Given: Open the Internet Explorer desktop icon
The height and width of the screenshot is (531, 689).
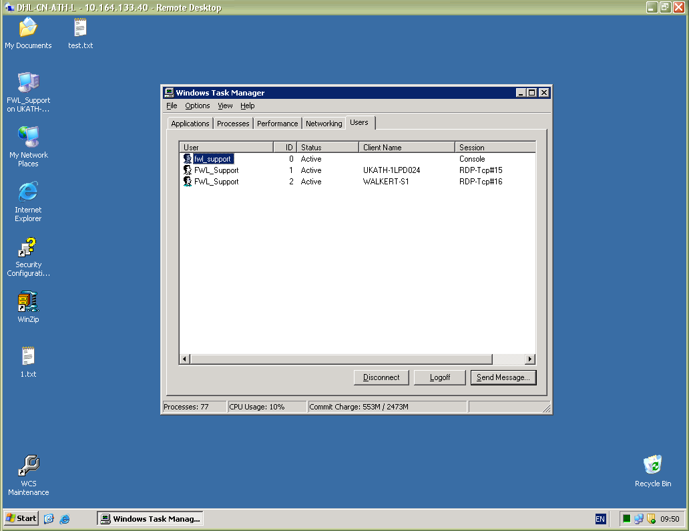Looking at the screenshot, I should pyautogui.click(x=28, y=192).
